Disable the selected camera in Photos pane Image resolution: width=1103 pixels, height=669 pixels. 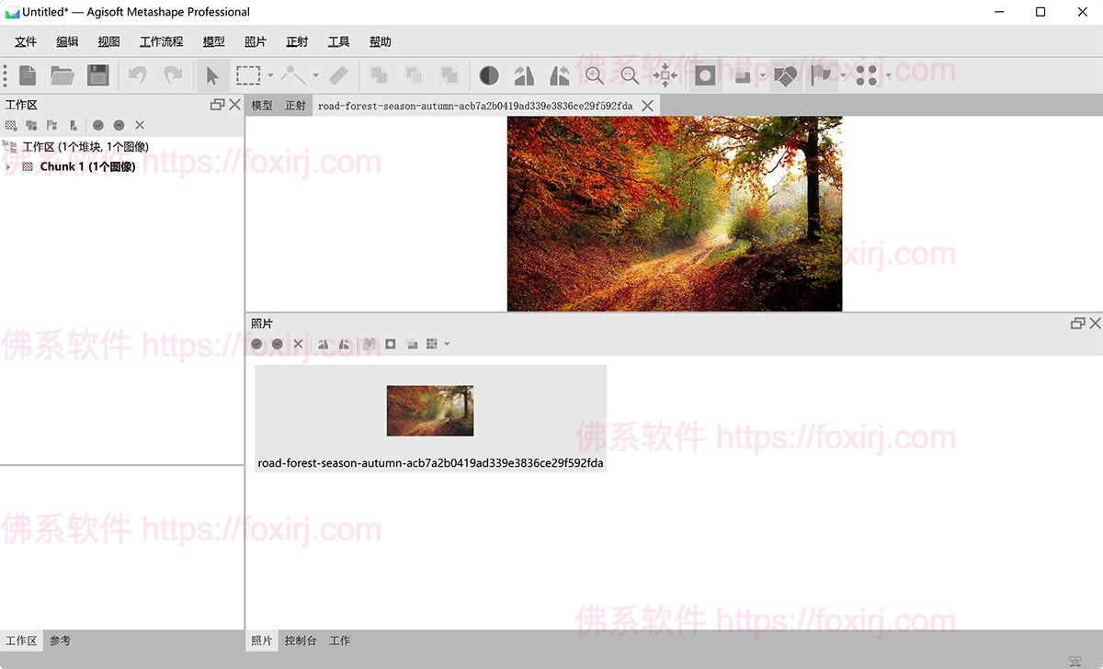(x=278, y=344)
